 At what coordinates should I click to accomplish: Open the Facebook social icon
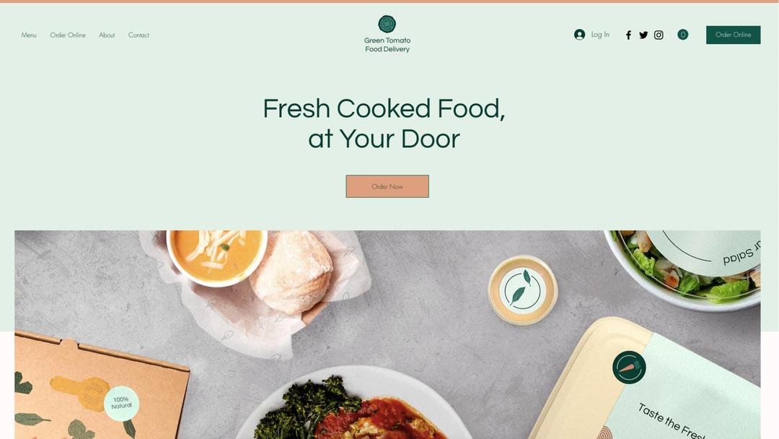coord(628,35)
